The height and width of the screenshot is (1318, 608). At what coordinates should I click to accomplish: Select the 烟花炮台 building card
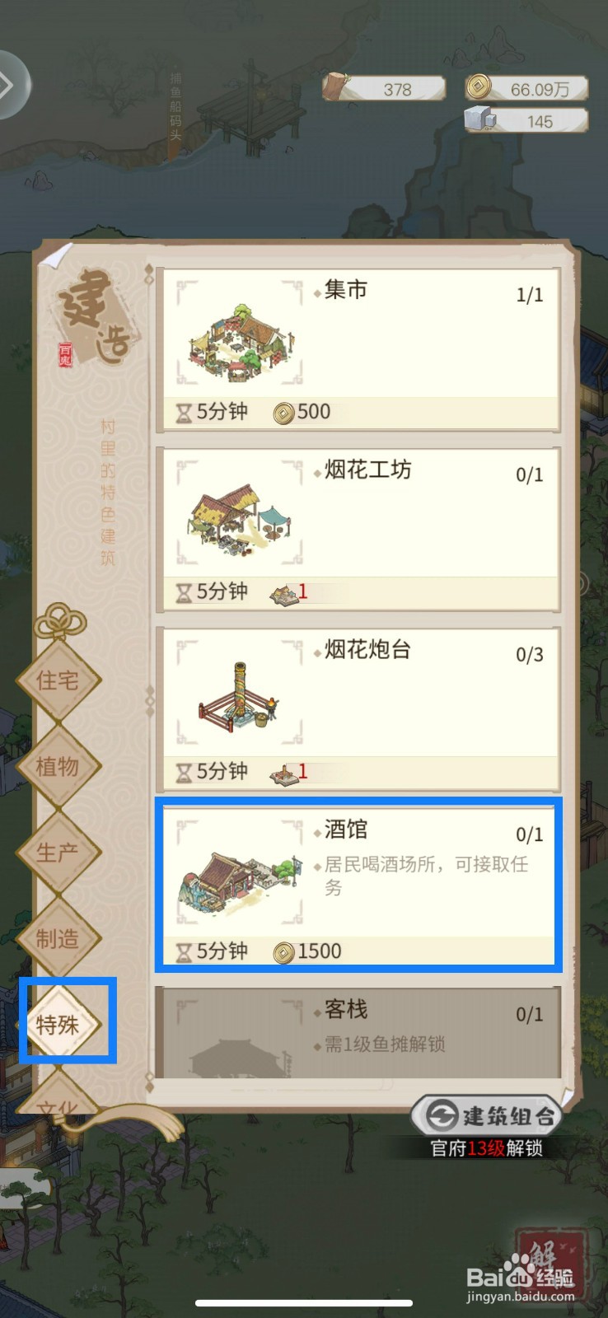358,709
